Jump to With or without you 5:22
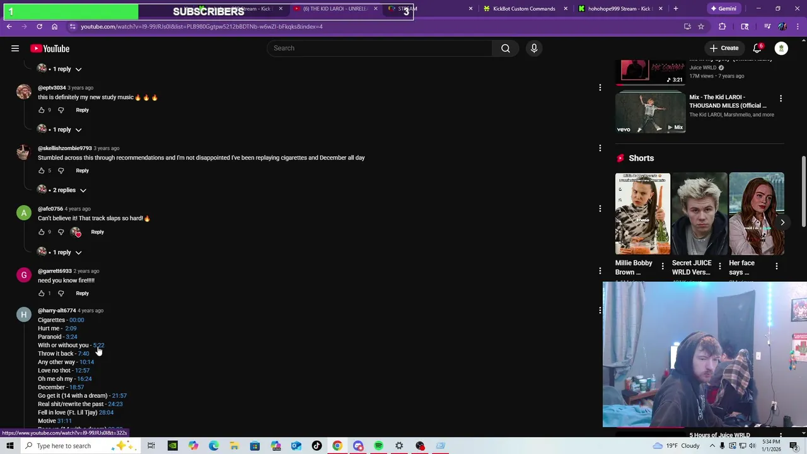 (x=98, y=346)
